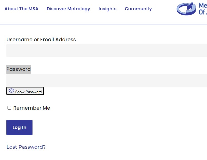The width and height of the screenshot is (207, 160).
Task: Select the Insights navigation link
Action: pyautogui.click(x=108, y=9)
